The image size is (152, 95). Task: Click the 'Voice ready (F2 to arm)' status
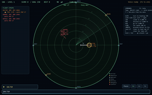click(139, 2)
